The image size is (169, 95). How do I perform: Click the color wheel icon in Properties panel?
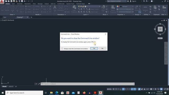(x=117, y=6)
